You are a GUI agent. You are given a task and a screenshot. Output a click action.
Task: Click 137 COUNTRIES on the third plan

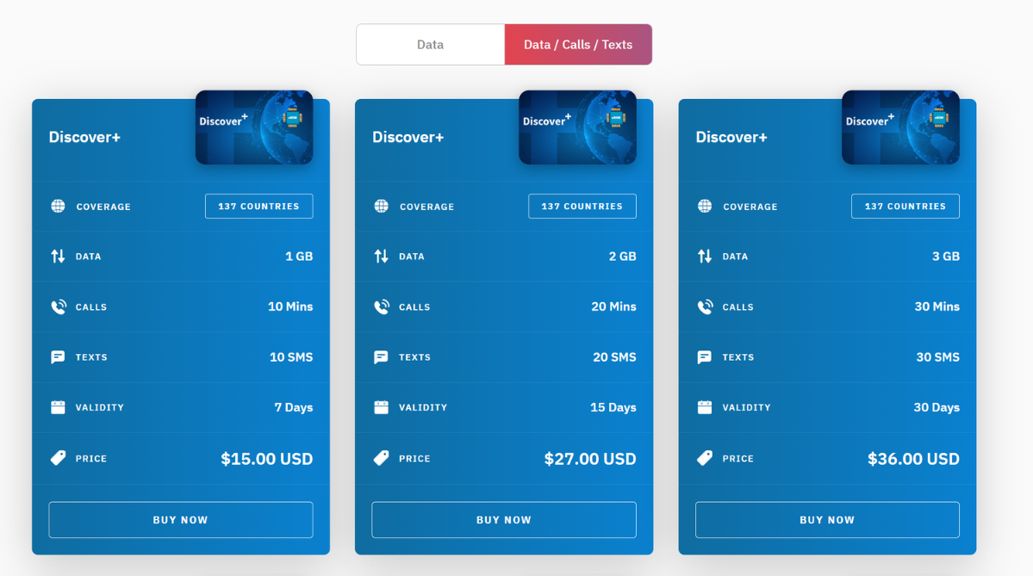click(x=905, y=206)
